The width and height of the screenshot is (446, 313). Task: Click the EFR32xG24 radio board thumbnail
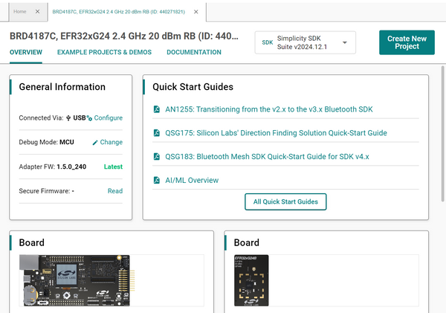click(251, 280)
